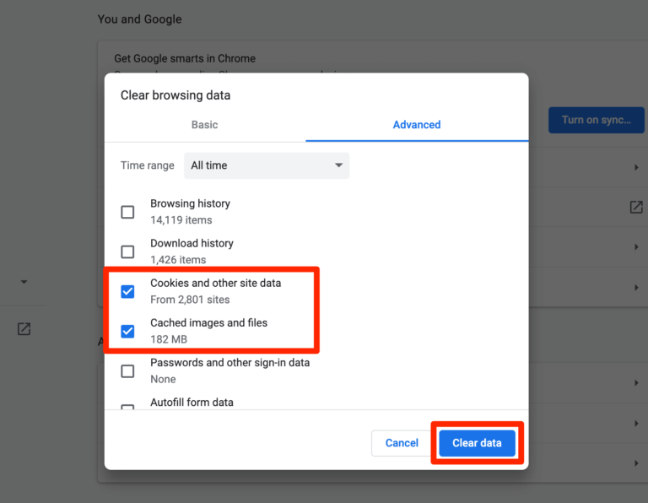Uncheck Cookies and other site data

(127, 291)
